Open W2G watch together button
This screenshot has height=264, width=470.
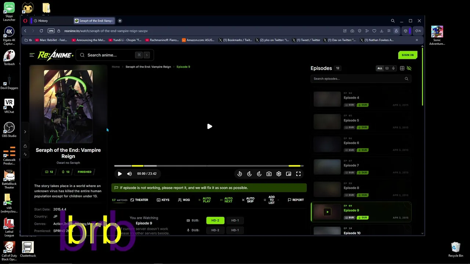click(x=184, y=200)
